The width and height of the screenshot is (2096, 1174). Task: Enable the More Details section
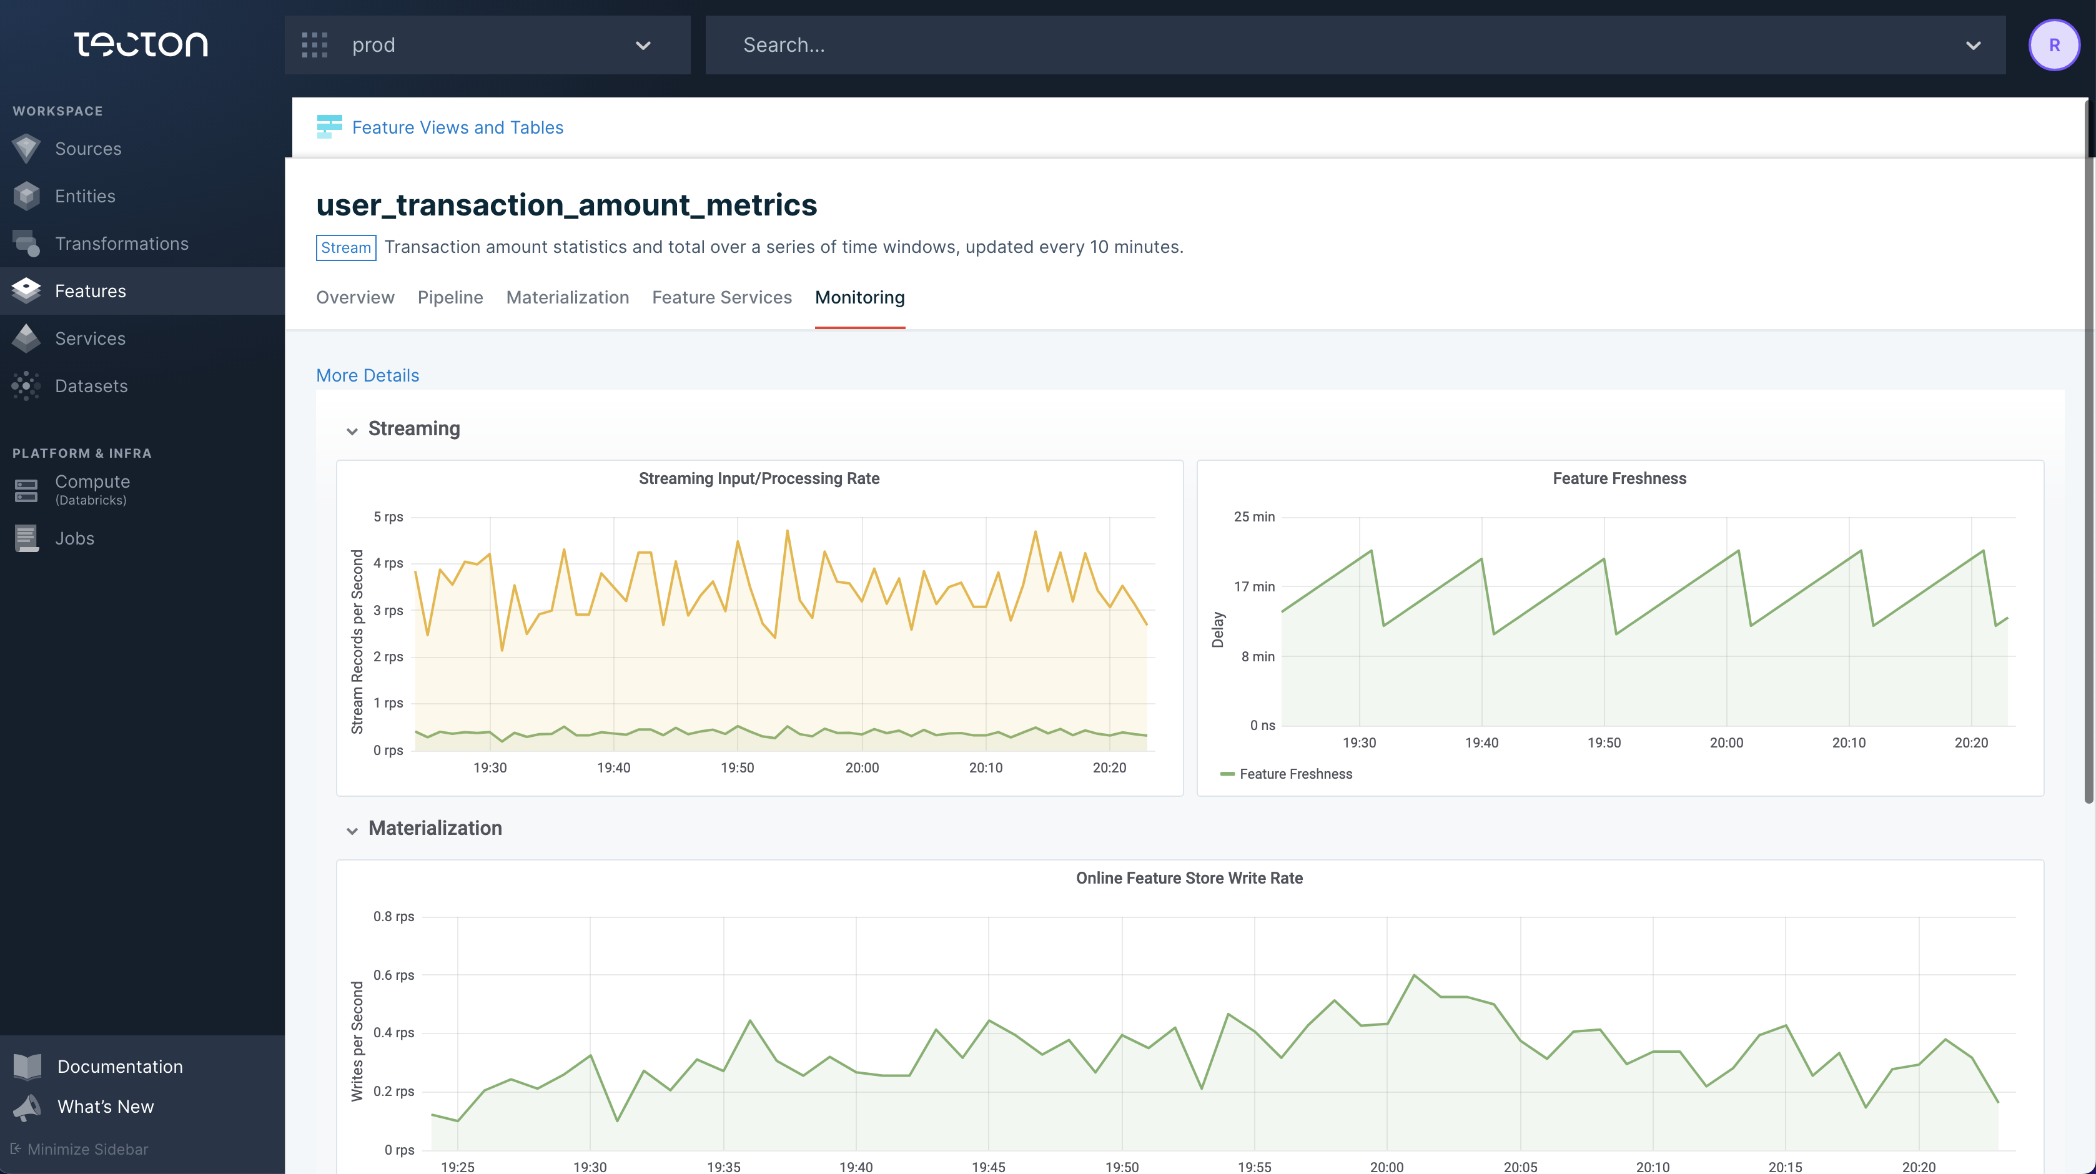point(368,375)
